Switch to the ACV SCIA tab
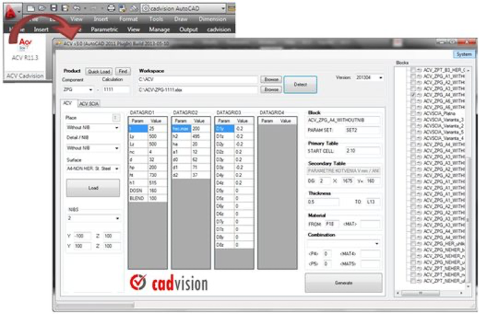The image size is (479, 314). (89, 104)
